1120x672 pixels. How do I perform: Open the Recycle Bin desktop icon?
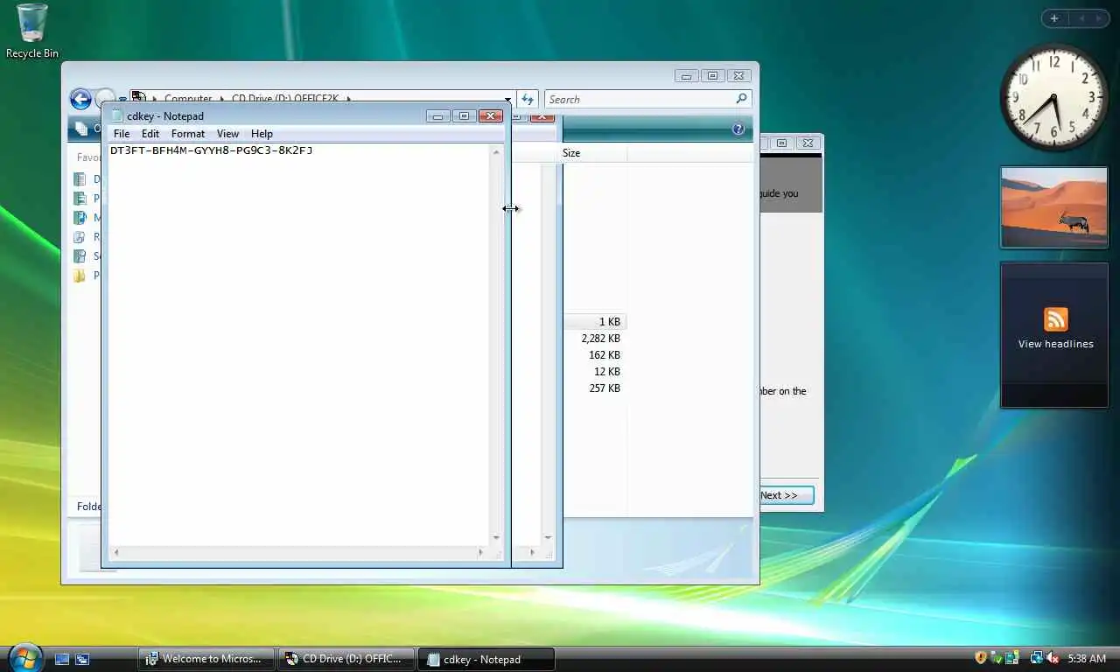[x=32, y=31]
